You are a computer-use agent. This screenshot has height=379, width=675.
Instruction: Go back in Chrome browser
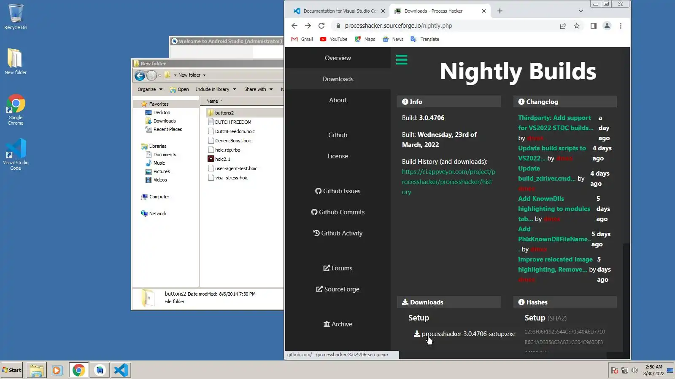[294, 26]
